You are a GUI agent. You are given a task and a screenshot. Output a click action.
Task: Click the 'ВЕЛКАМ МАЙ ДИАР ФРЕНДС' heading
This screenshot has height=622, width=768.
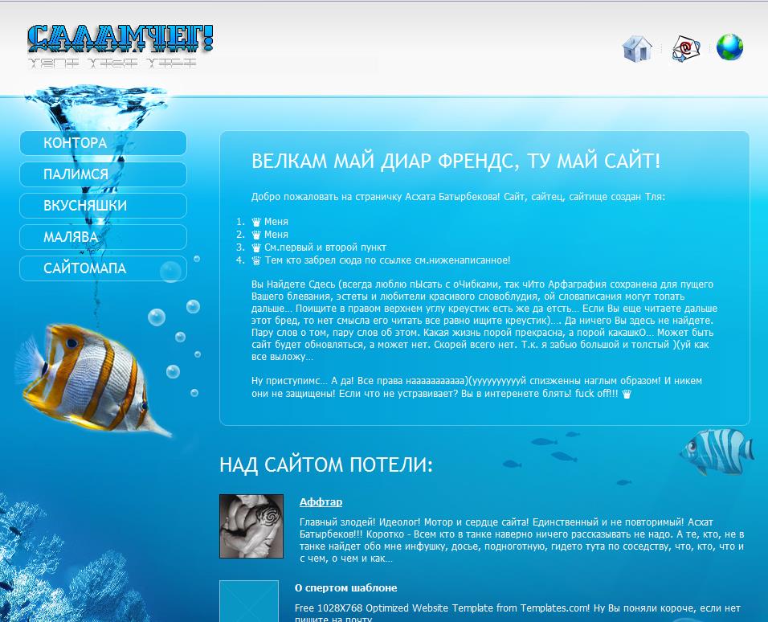(455, 161)
